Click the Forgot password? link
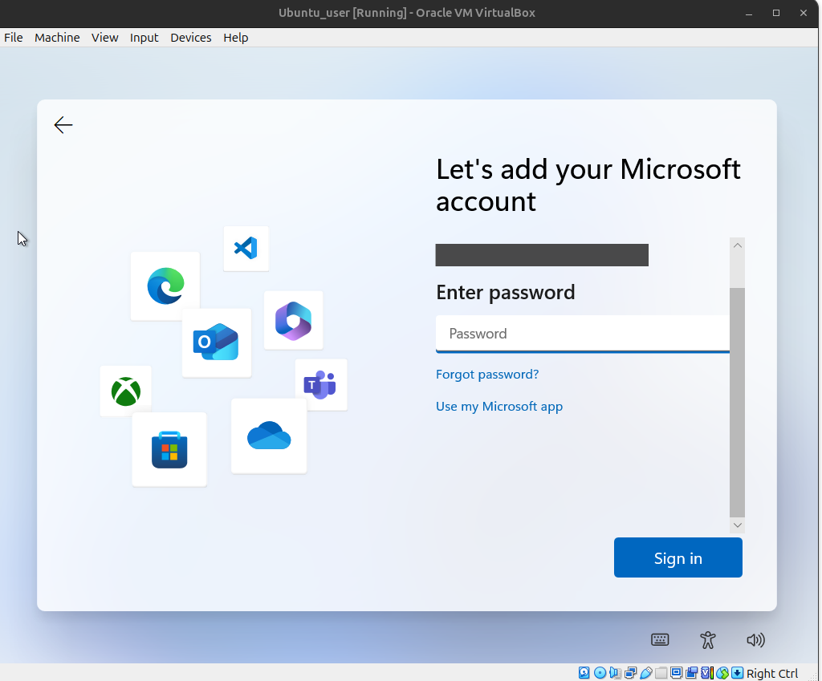The image size is (822, 681). click(x=487, y=374)
